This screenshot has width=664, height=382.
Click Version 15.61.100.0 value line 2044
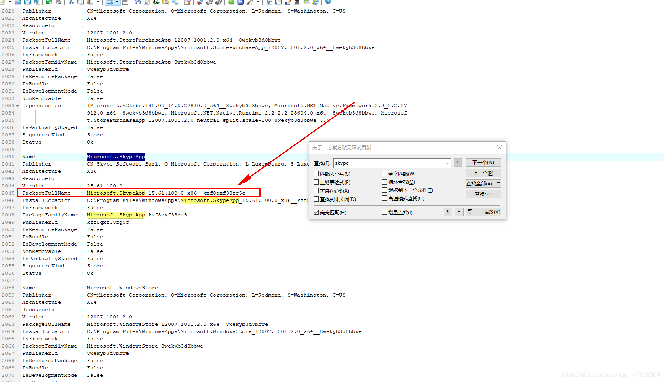pos(104,186)
